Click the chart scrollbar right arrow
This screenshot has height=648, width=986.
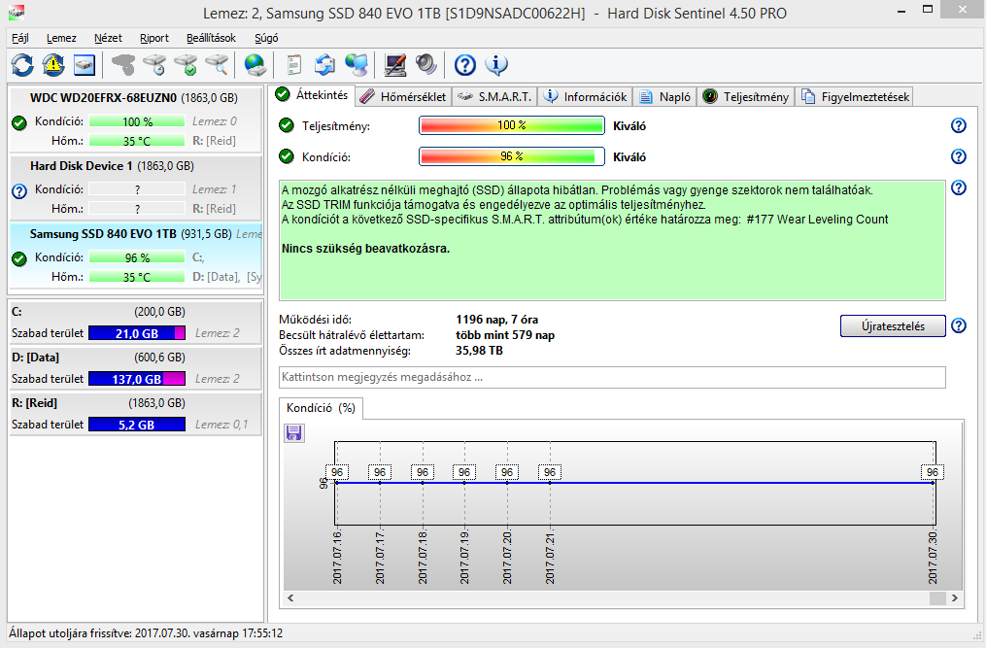click(x=955, y=597)
